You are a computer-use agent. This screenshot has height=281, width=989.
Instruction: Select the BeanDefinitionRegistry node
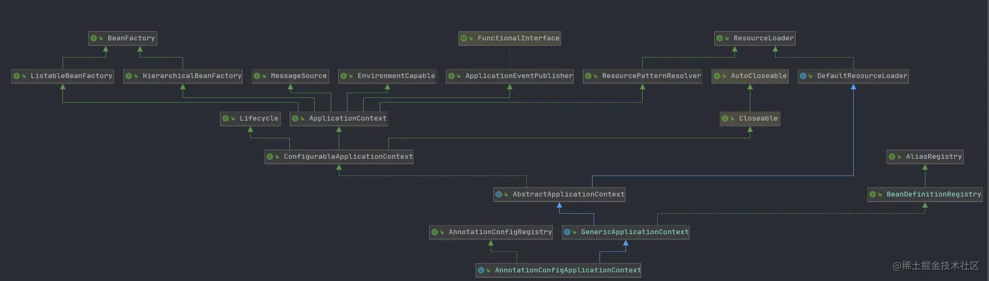[925, 194]
